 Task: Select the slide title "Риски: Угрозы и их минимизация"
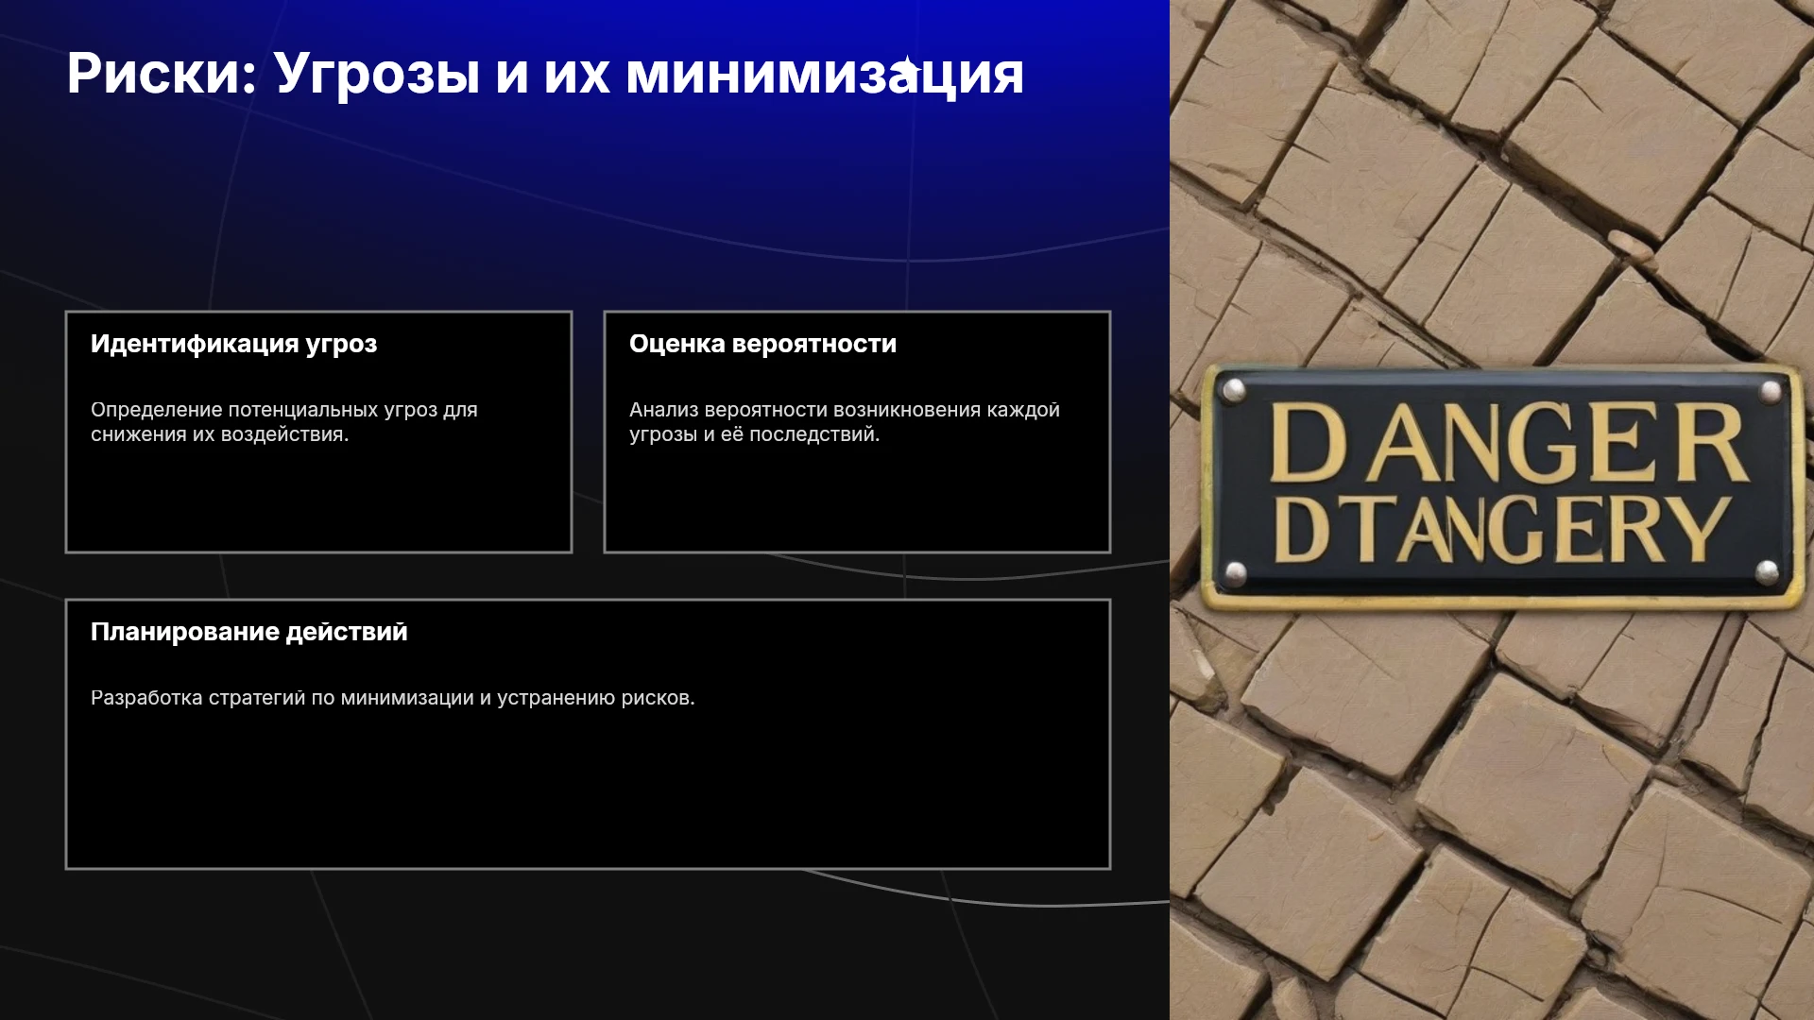point(545,74)
